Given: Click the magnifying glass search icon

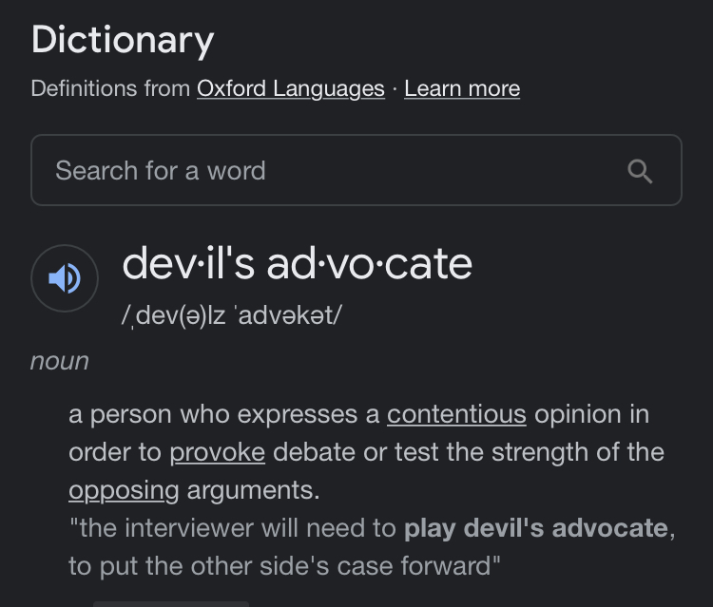Looking at the screenshot, I should coord(640,171).
